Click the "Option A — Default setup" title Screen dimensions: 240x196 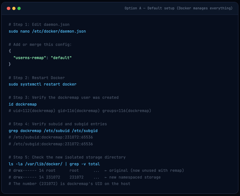coord(178,8)
